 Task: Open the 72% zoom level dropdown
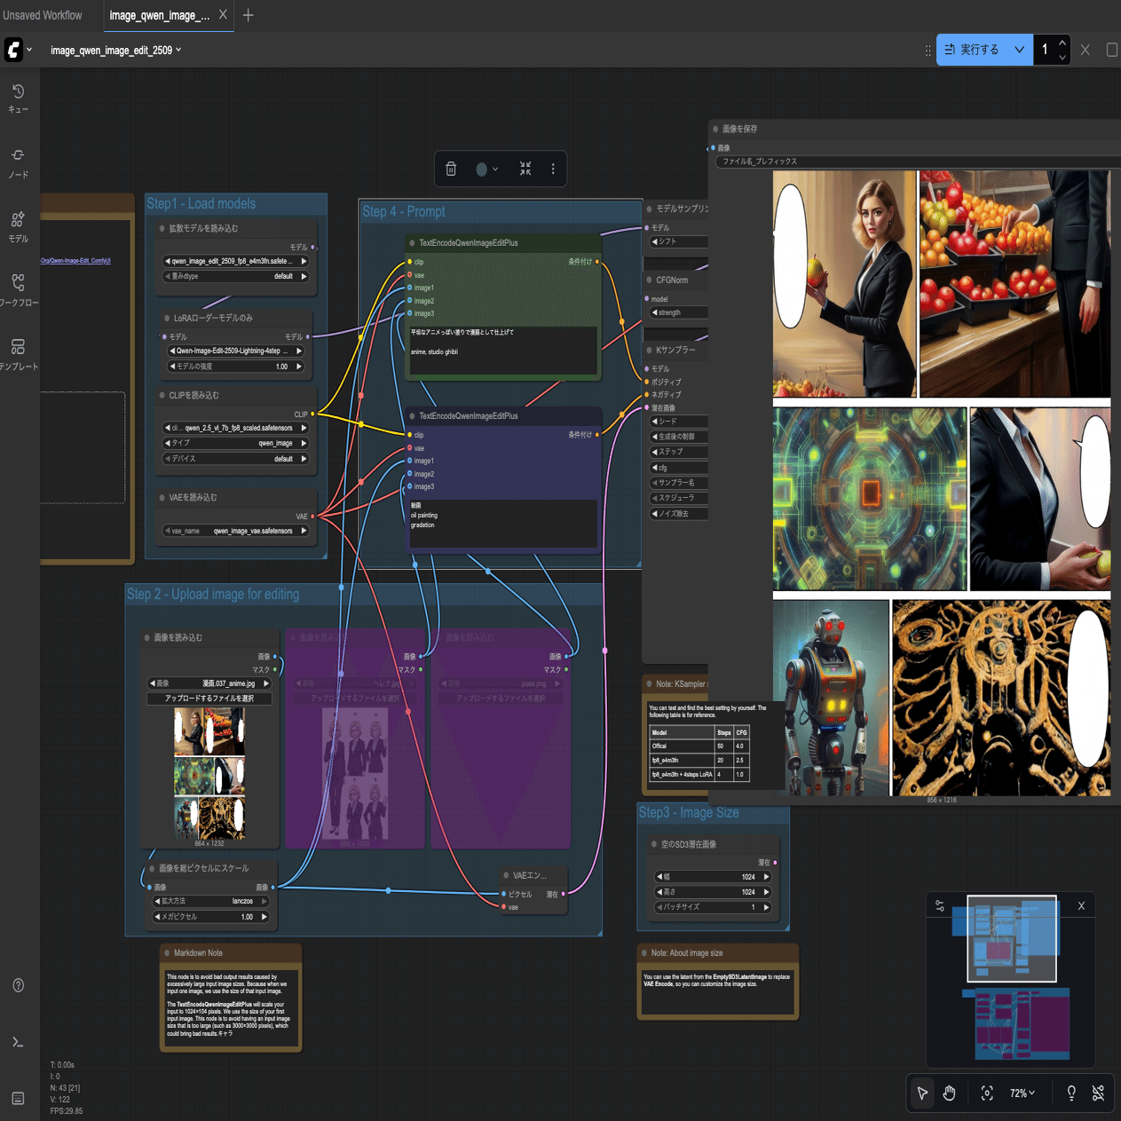(x=1022, y=1093)
